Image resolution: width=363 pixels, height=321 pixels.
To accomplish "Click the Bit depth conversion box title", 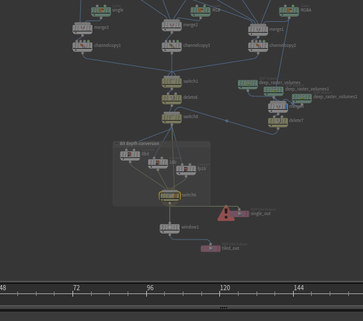I will coord(139,143).
